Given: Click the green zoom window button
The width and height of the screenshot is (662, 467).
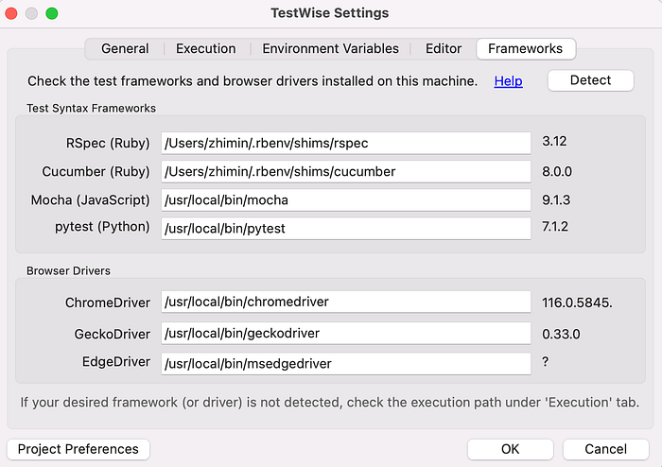Looking at the screenshot, I should (52, 13).
